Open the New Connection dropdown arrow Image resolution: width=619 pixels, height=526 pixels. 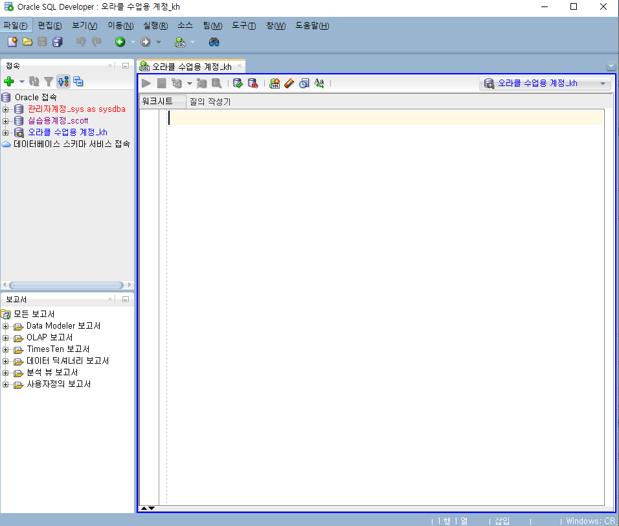pos(22,82)
